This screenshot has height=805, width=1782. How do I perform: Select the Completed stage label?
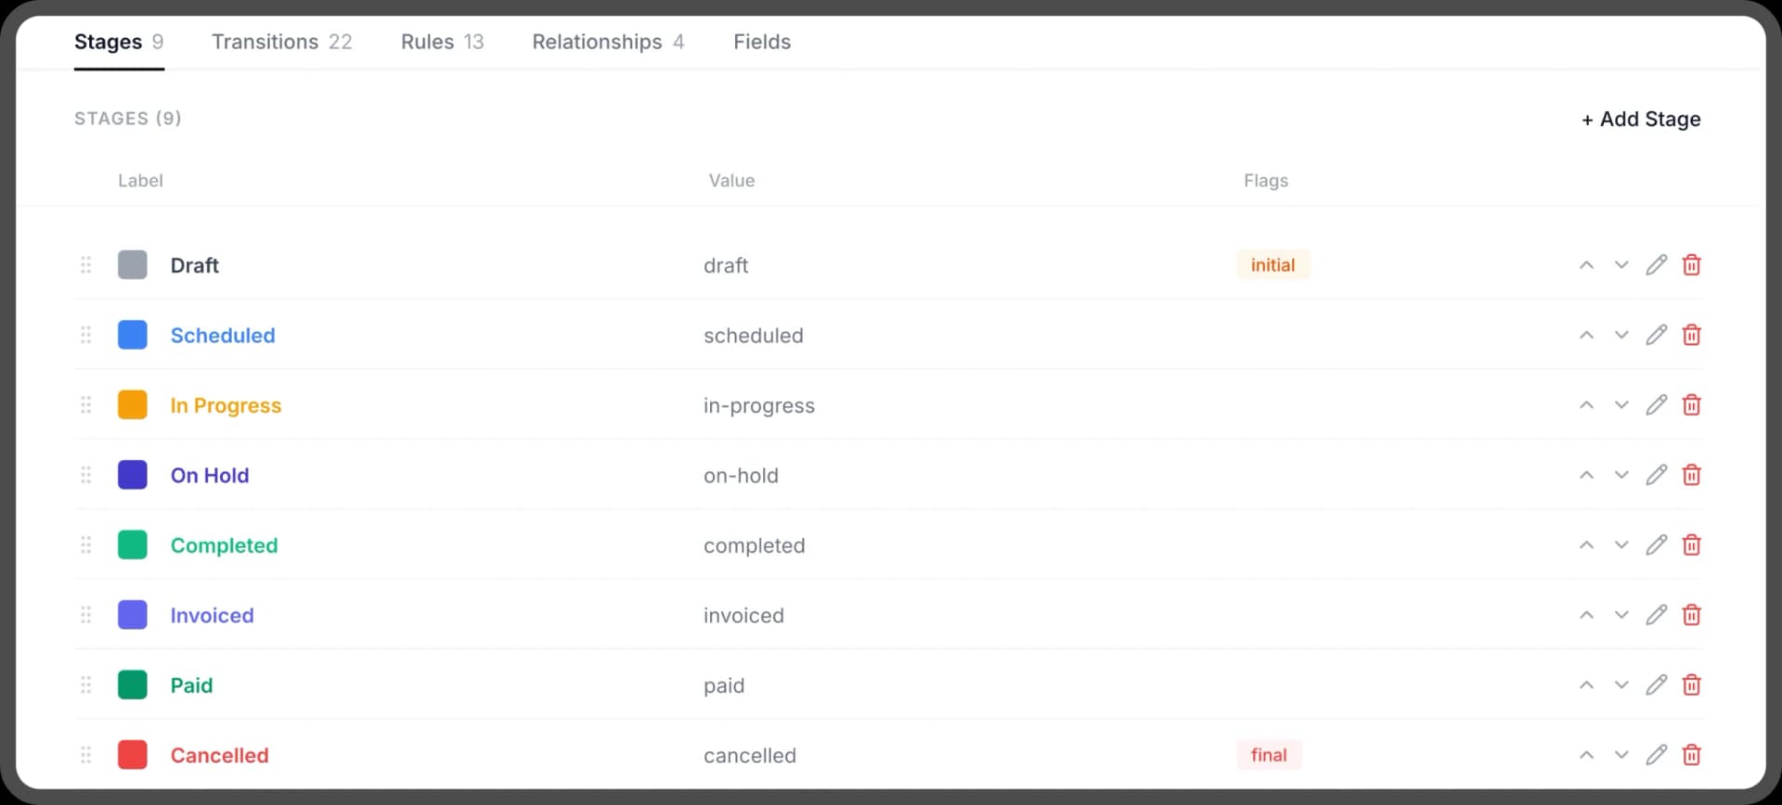click(x=224, y=544)
